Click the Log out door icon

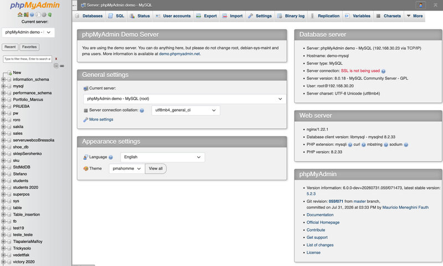[25, 15]
